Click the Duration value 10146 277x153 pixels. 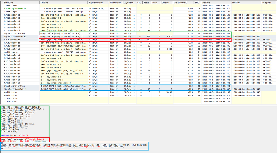tap(169, 92)
